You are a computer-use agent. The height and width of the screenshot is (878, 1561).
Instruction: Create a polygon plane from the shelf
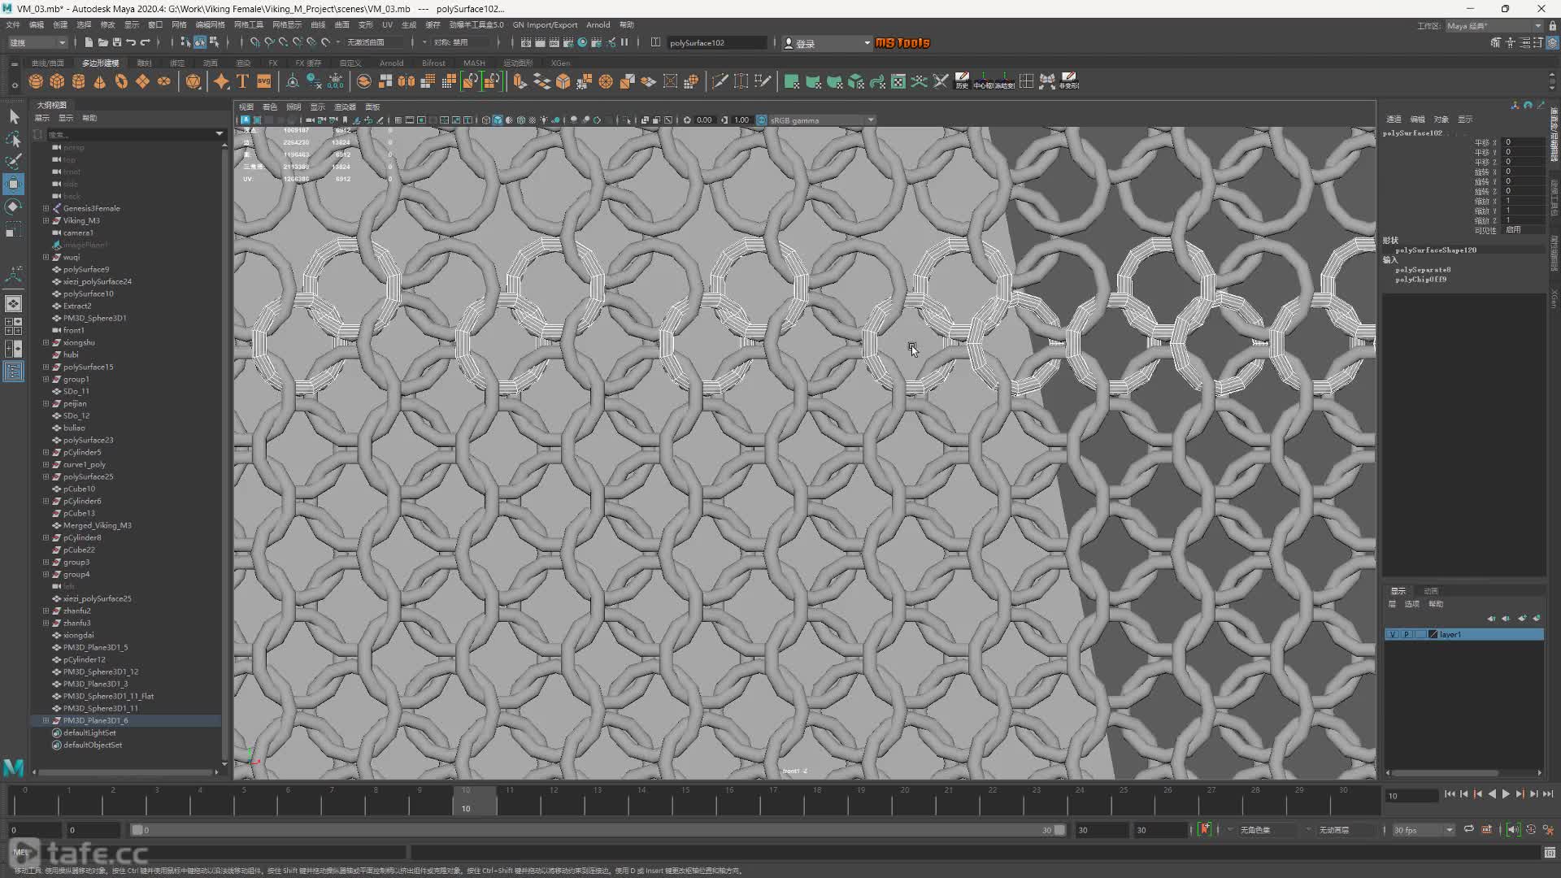click(x=142, y=81)
